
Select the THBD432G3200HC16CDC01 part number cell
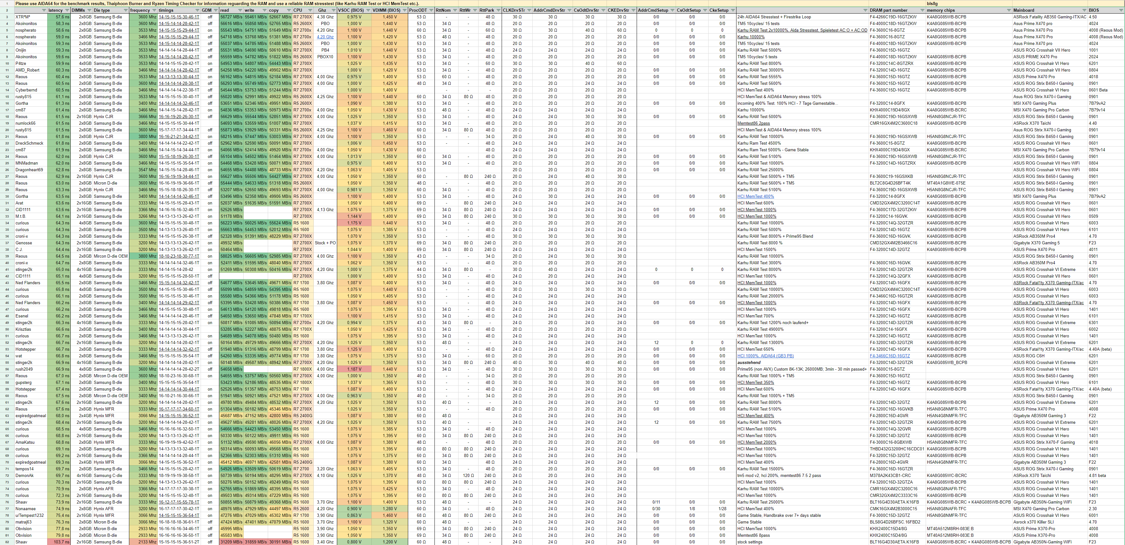(x=897, y=449)
